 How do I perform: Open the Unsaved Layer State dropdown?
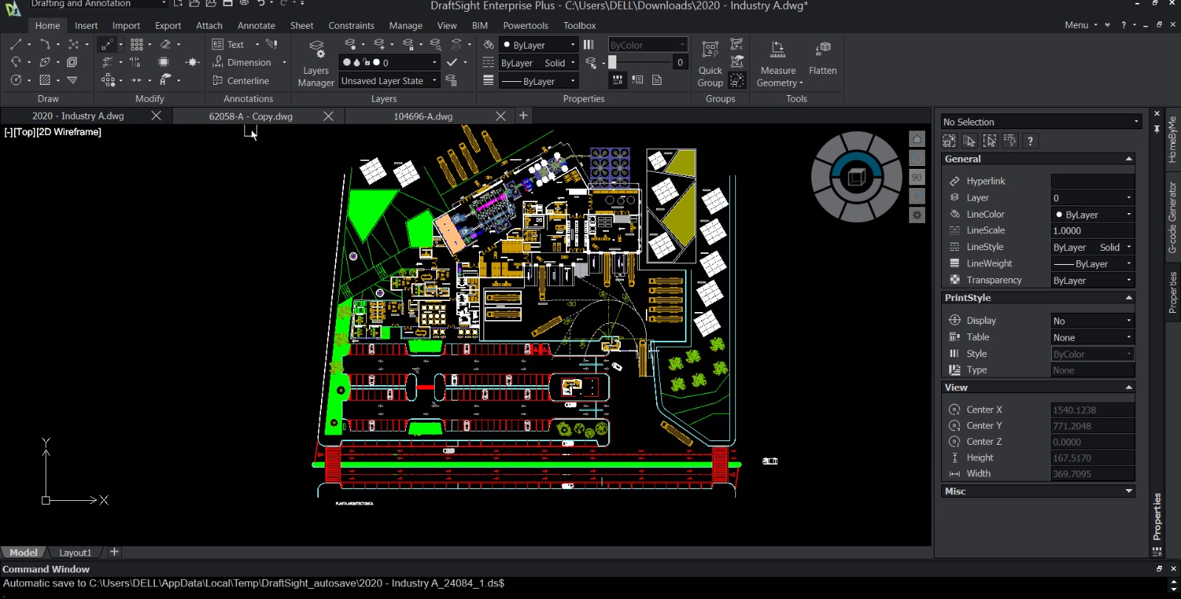[x=434, y=81]
